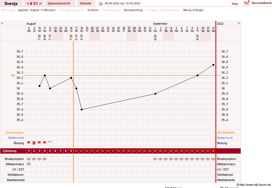Click temperature point on August 17
This screenshot has height=188, width=272.
(76, 88)
